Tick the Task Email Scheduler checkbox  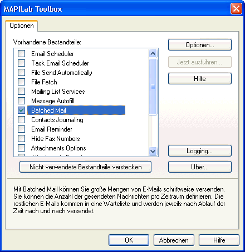(x=21, y=63)
